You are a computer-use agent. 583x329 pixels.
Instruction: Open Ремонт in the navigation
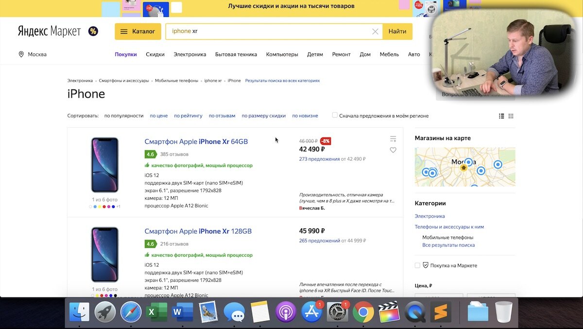341,54
